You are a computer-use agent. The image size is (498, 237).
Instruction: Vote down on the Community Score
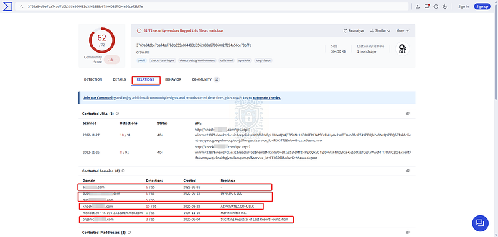(x=117, y=61)
